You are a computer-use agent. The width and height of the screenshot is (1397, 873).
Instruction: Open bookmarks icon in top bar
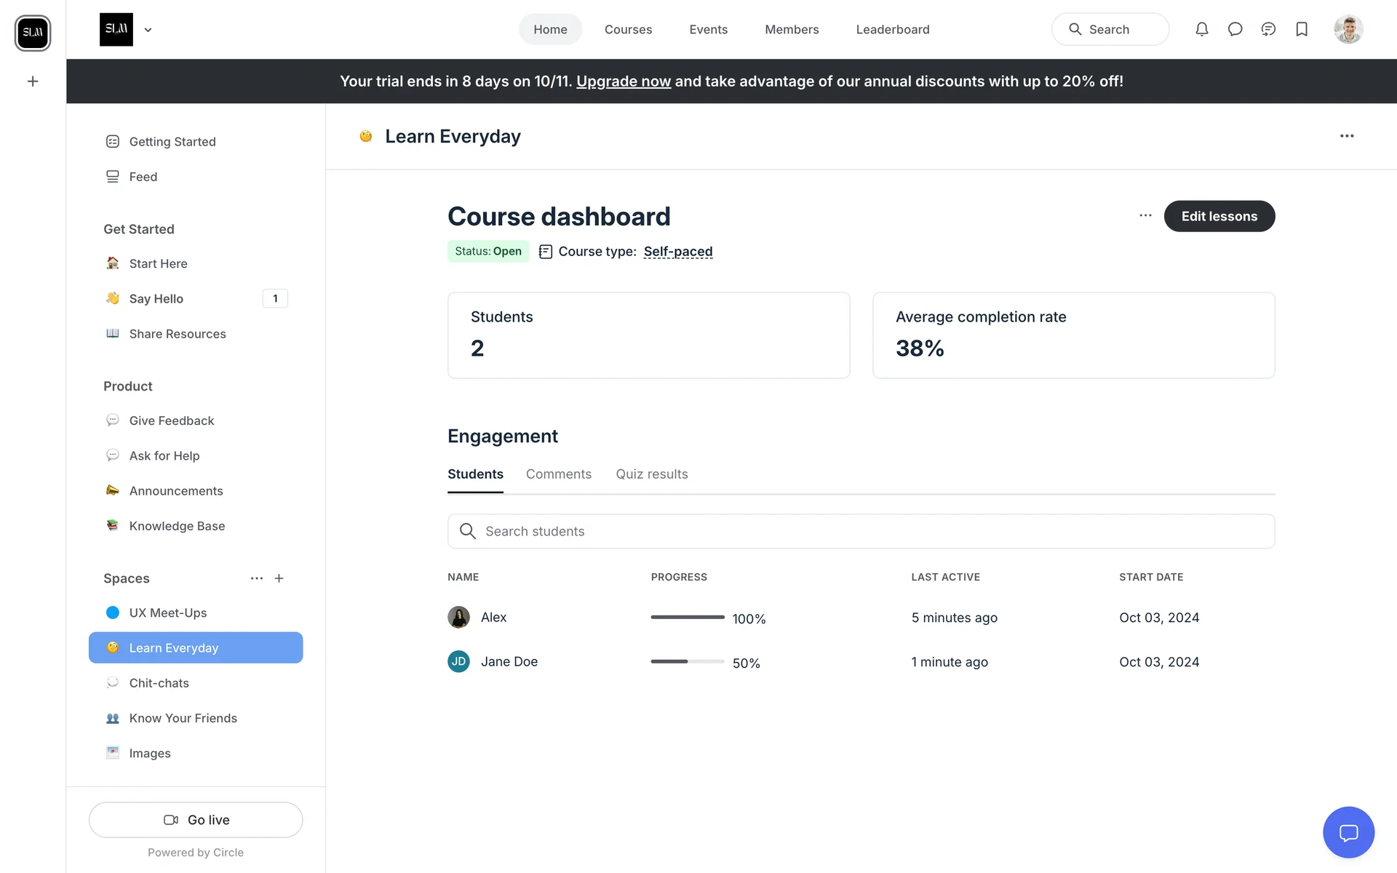point(1302,29)
